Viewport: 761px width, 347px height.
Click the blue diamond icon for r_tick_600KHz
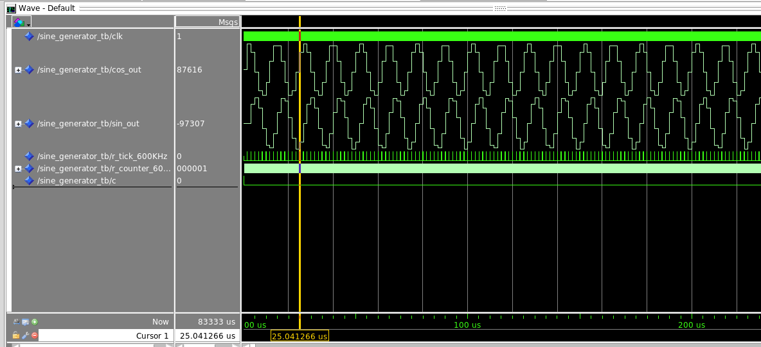29,156
